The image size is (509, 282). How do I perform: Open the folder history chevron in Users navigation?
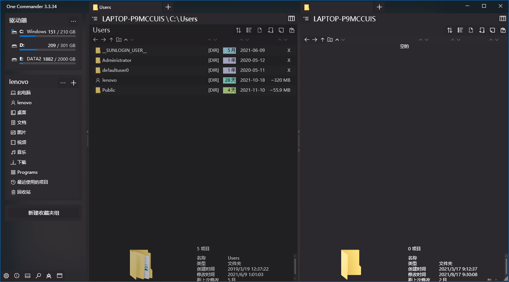(x=127, y=39)
